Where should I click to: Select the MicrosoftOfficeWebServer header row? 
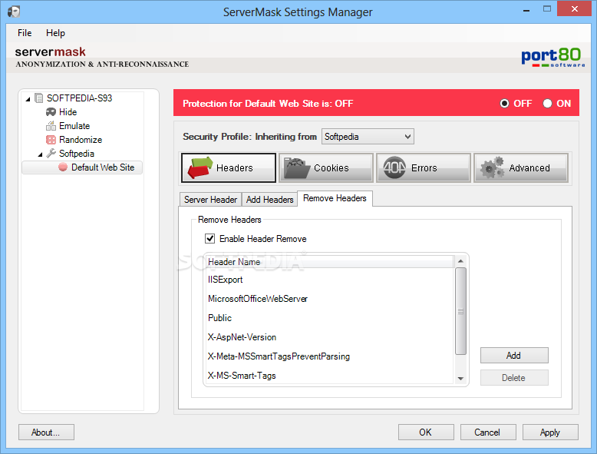[330, 299]
